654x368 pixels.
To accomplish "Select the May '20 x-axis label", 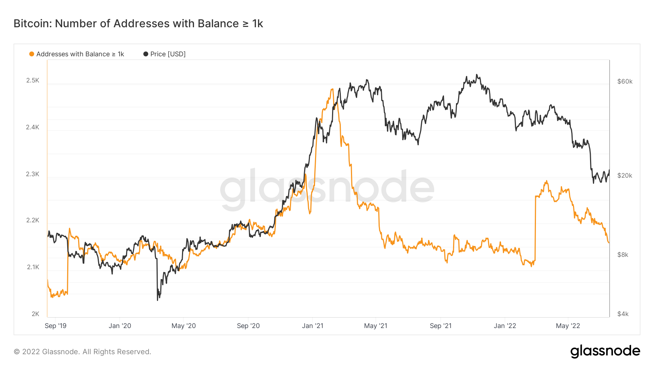I will click(x=183, y=326).
